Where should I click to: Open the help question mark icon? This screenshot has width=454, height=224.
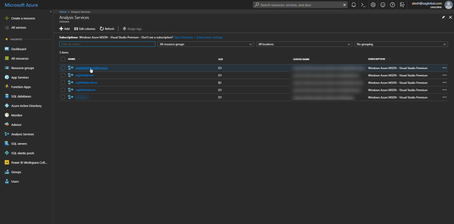392,5
